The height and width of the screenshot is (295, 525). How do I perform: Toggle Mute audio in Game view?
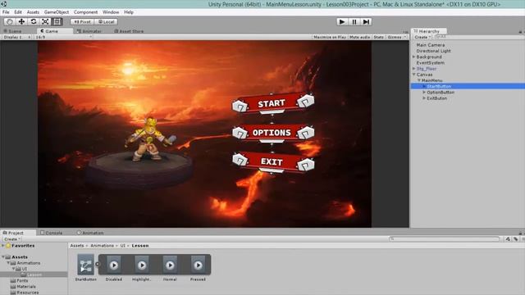tap(359, 37)
